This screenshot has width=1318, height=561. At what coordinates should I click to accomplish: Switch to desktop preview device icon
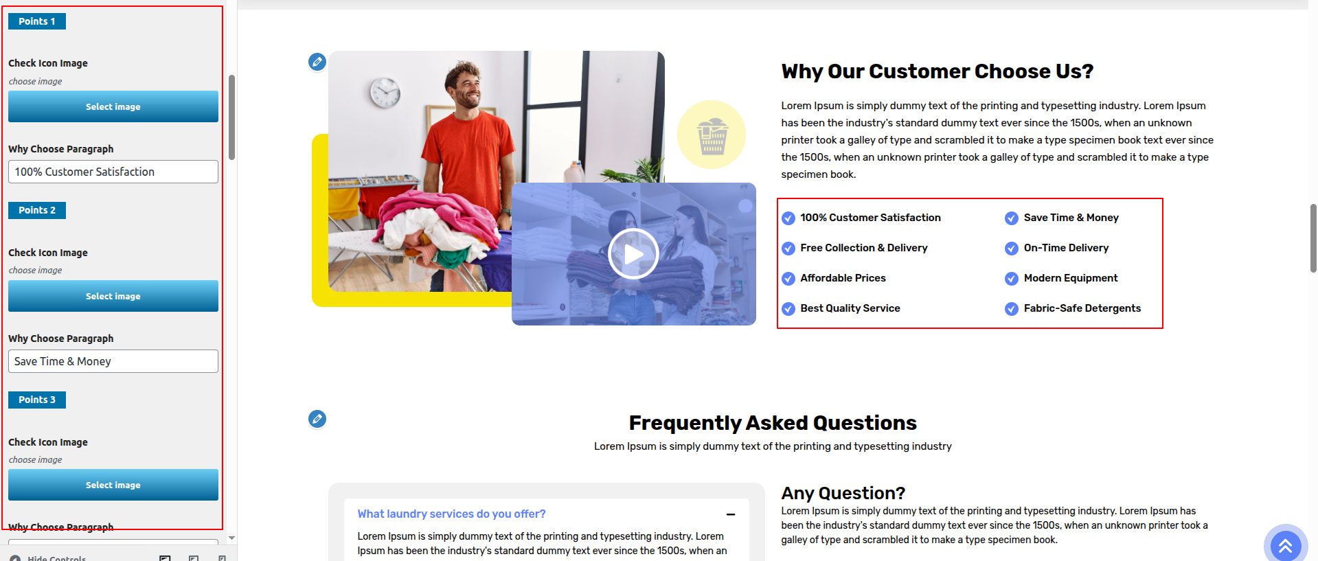[x=165, y=558]
